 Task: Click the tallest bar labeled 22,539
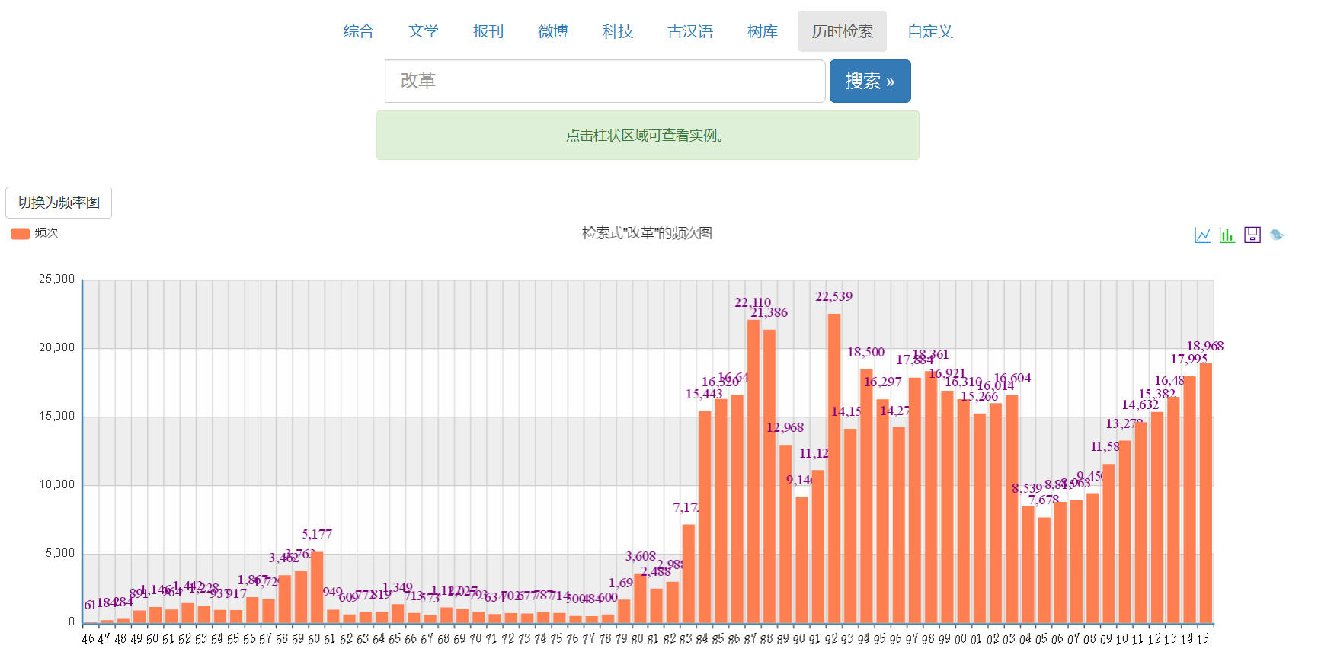pos(834,468)
